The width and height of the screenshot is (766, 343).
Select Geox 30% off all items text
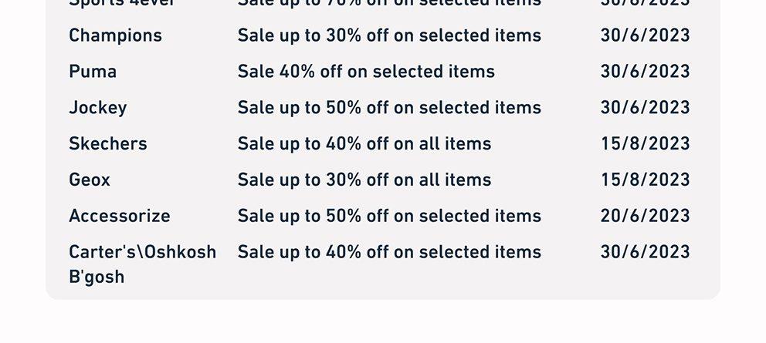364,180
